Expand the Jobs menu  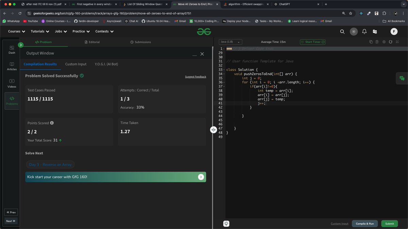pos(61,31)
